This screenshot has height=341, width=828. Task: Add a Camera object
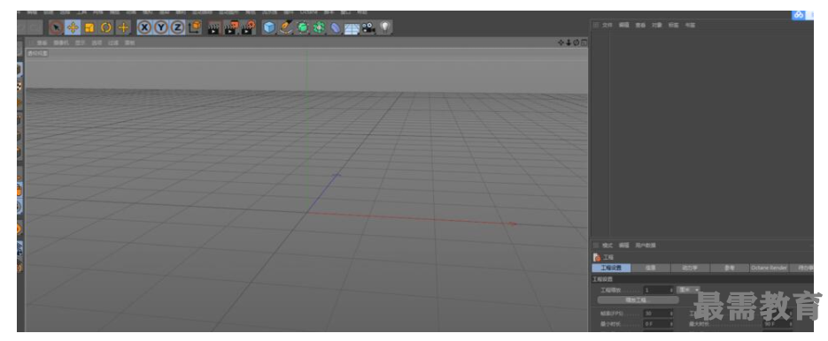coord(368,27)
